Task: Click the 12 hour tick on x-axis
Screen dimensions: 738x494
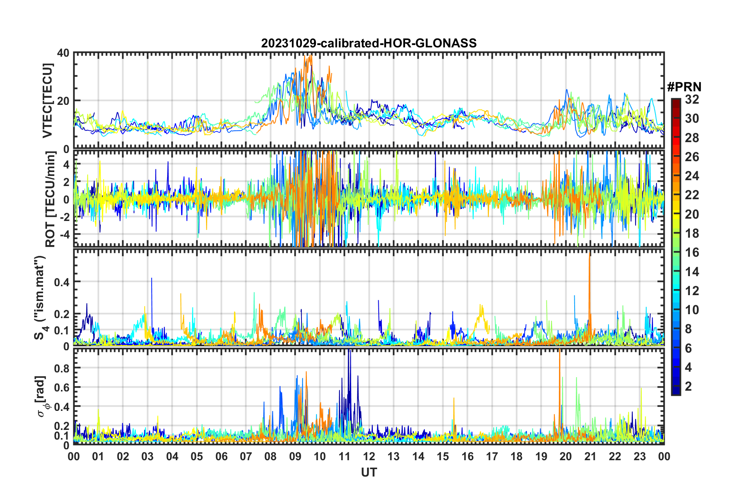Action: (369, 456)
